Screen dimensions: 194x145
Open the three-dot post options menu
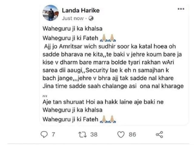click(x=181, y=9)
